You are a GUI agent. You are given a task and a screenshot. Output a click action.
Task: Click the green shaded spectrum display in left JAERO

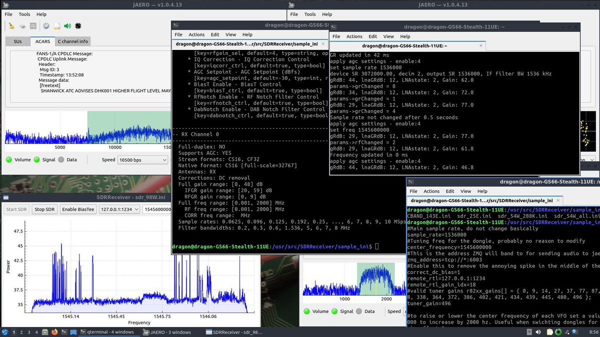click(x=129, y=127)
